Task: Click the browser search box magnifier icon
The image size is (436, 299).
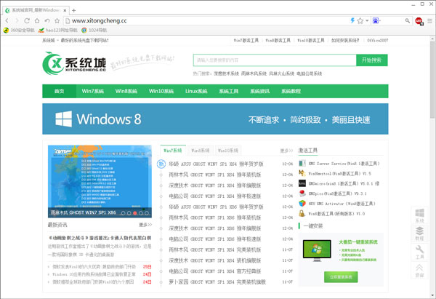Action: (408, 20)
